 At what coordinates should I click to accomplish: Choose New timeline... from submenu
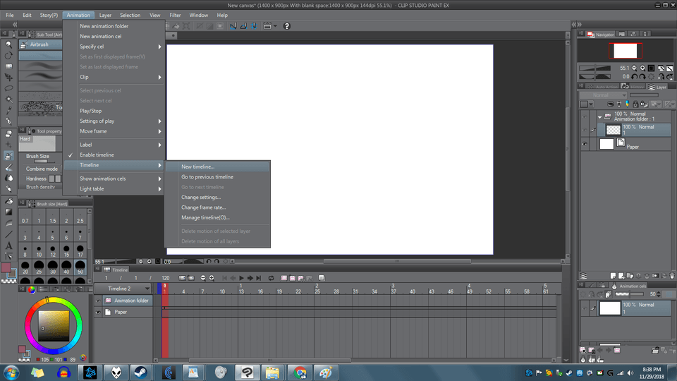[198, 167]
